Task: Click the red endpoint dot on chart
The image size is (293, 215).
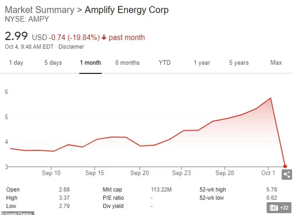Action: point(285,166)
